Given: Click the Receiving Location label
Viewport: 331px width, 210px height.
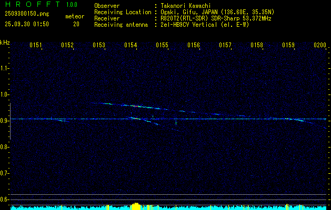Looking at the screenshot, I should tap(123, 12).
